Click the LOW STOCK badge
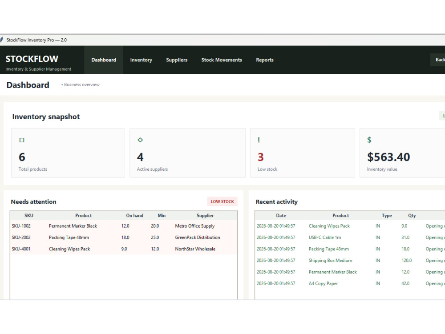The image size is (445, 334). tap(222, 201)
